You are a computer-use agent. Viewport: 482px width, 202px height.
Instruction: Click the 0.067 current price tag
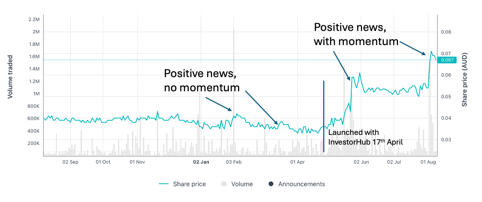click(447, 60)
